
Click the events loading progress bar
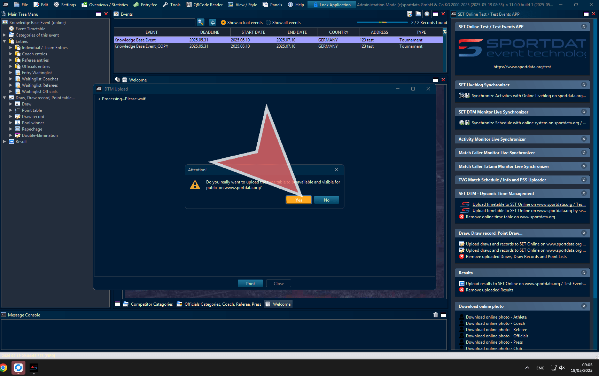(x=382, y=22)
